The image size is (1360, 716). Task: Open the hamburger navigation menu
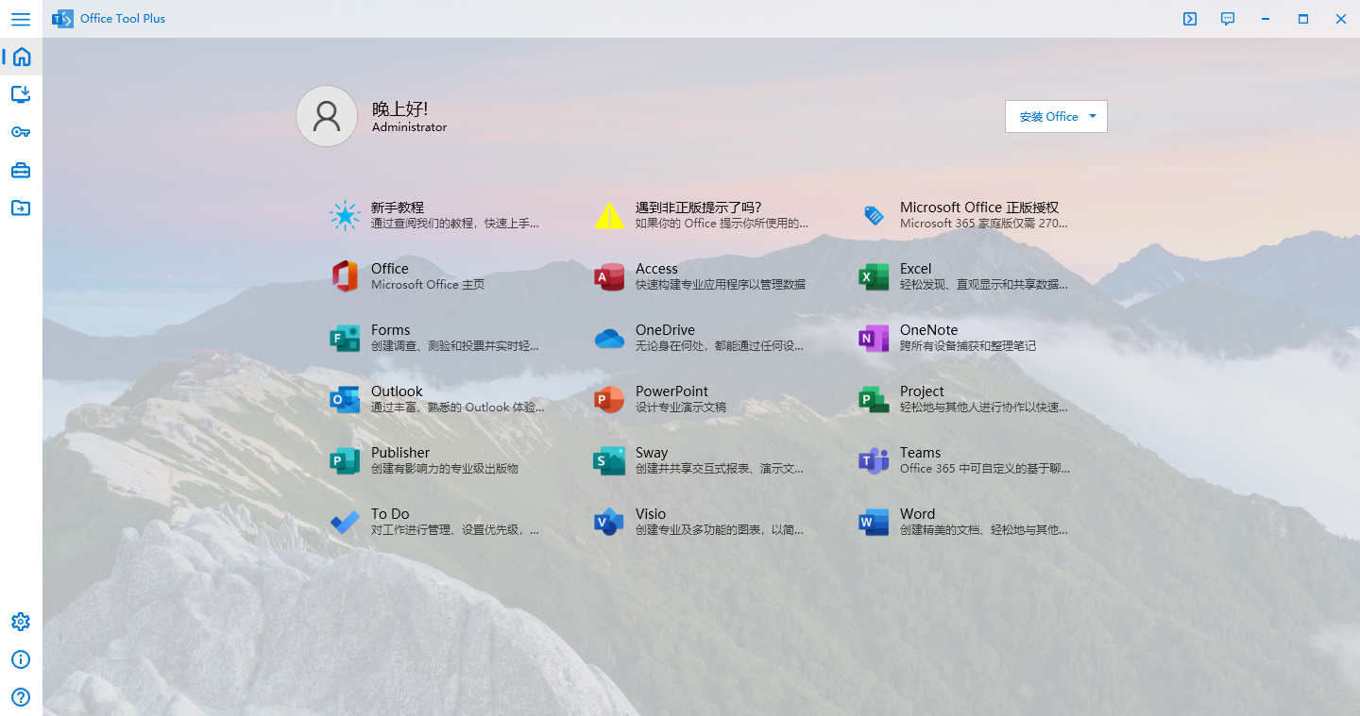(x=21, y=19)
